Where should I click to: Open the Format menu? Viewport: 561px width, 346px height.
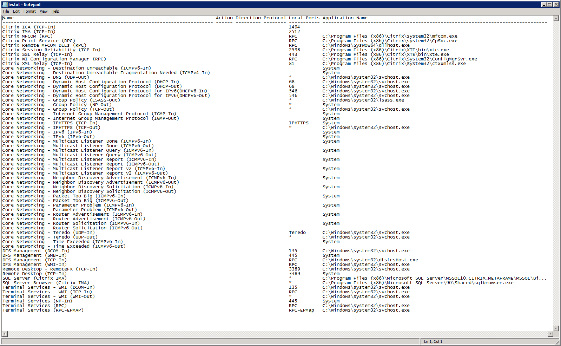point(29,11)
